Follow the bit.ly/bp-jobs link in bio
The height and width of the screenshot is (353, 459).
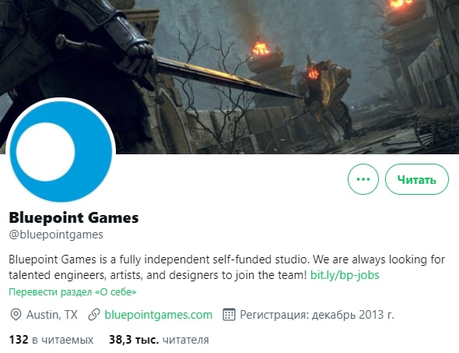[345, 275]
